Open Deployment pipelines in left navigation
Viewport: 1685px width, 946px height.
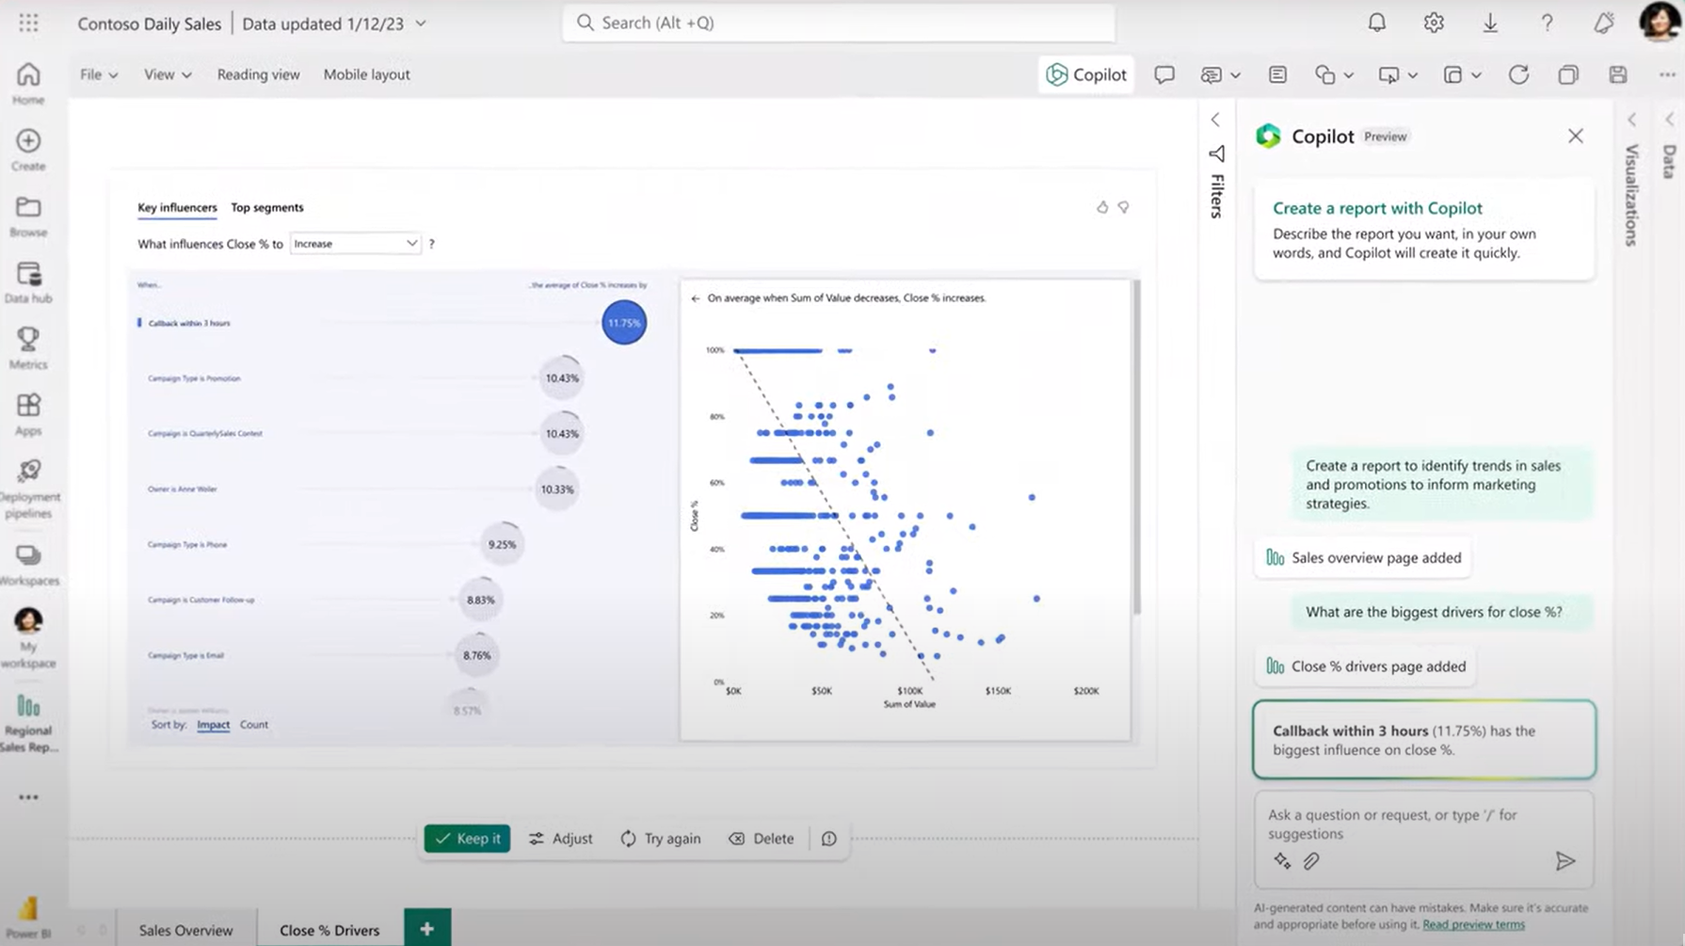(x=28, y=489)
